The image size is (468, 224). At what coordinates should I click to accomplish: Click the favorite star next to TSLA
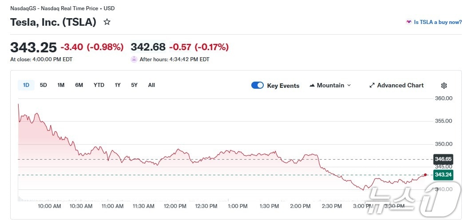coord(107,22)
